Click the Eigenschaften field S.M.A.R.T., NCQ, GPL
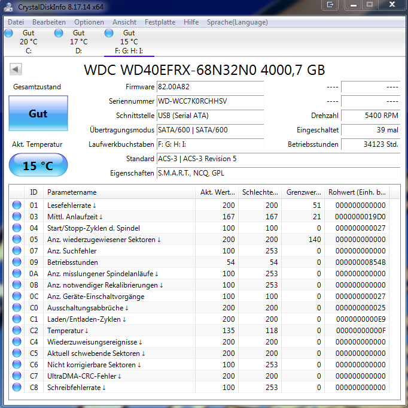 278,173
